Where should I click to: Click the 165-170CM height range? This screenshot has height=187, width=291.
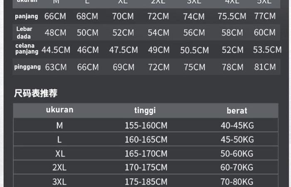[146, 153]
